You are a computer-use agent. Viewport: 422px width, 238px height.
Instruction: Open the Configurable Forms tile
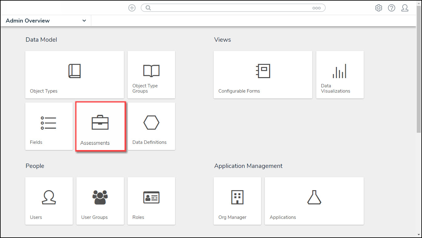tap(263, 75)
